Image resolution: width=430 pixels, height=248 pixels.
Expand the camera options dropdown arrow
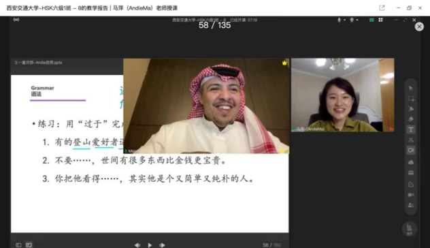click(357, 20)
